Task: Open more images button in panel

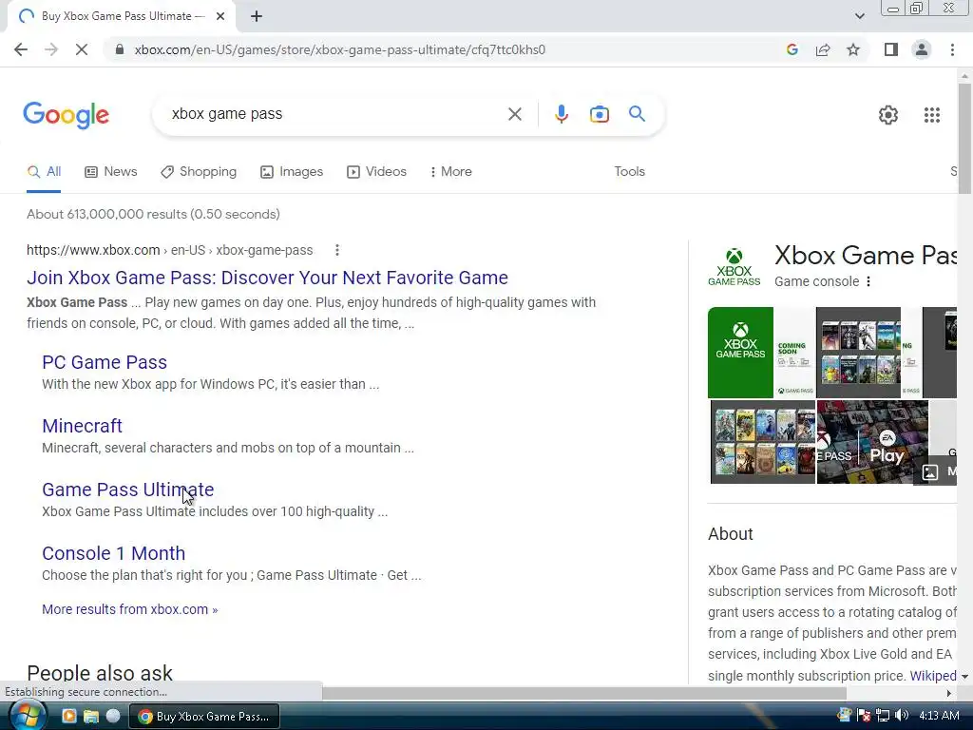Action: pos(936,471)
